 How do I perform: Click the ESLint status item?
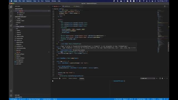(153, 99)
